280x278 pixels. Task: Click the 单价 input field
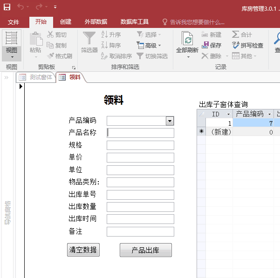click(x=140, y=157)
